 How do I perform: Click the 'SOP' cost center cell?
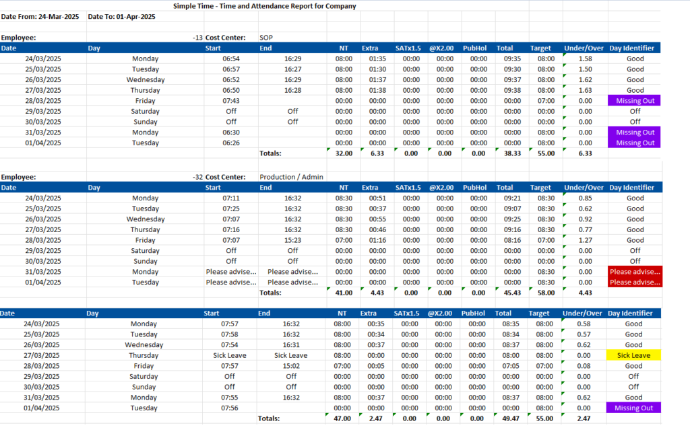[x=266, y=38]
